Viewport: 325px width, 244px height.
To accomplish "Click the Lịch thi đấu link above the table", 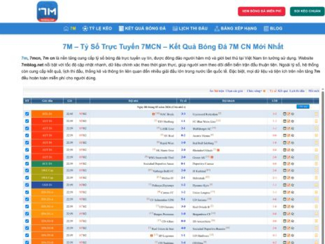I will pos(297,91).
